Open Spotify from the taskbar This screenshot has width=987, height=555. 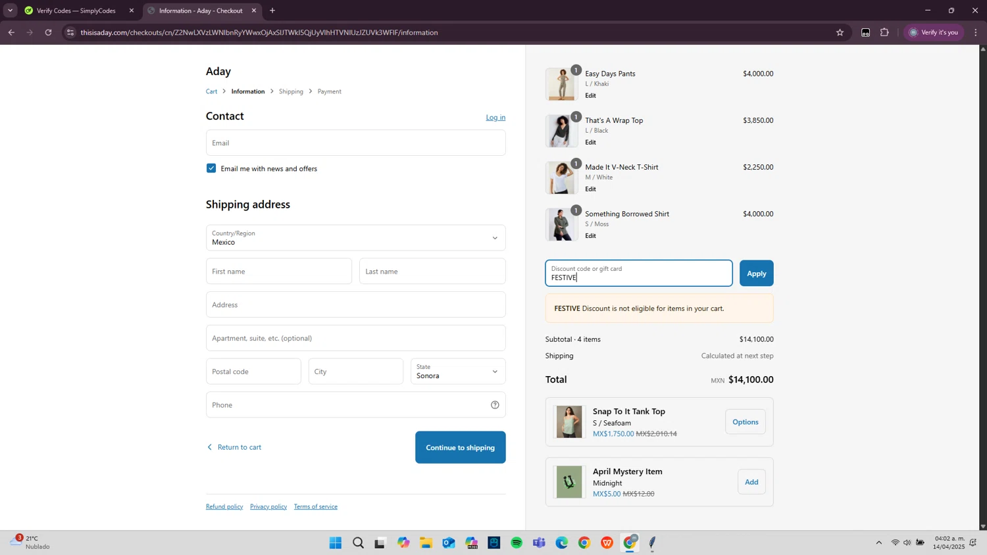pos(517,543)
